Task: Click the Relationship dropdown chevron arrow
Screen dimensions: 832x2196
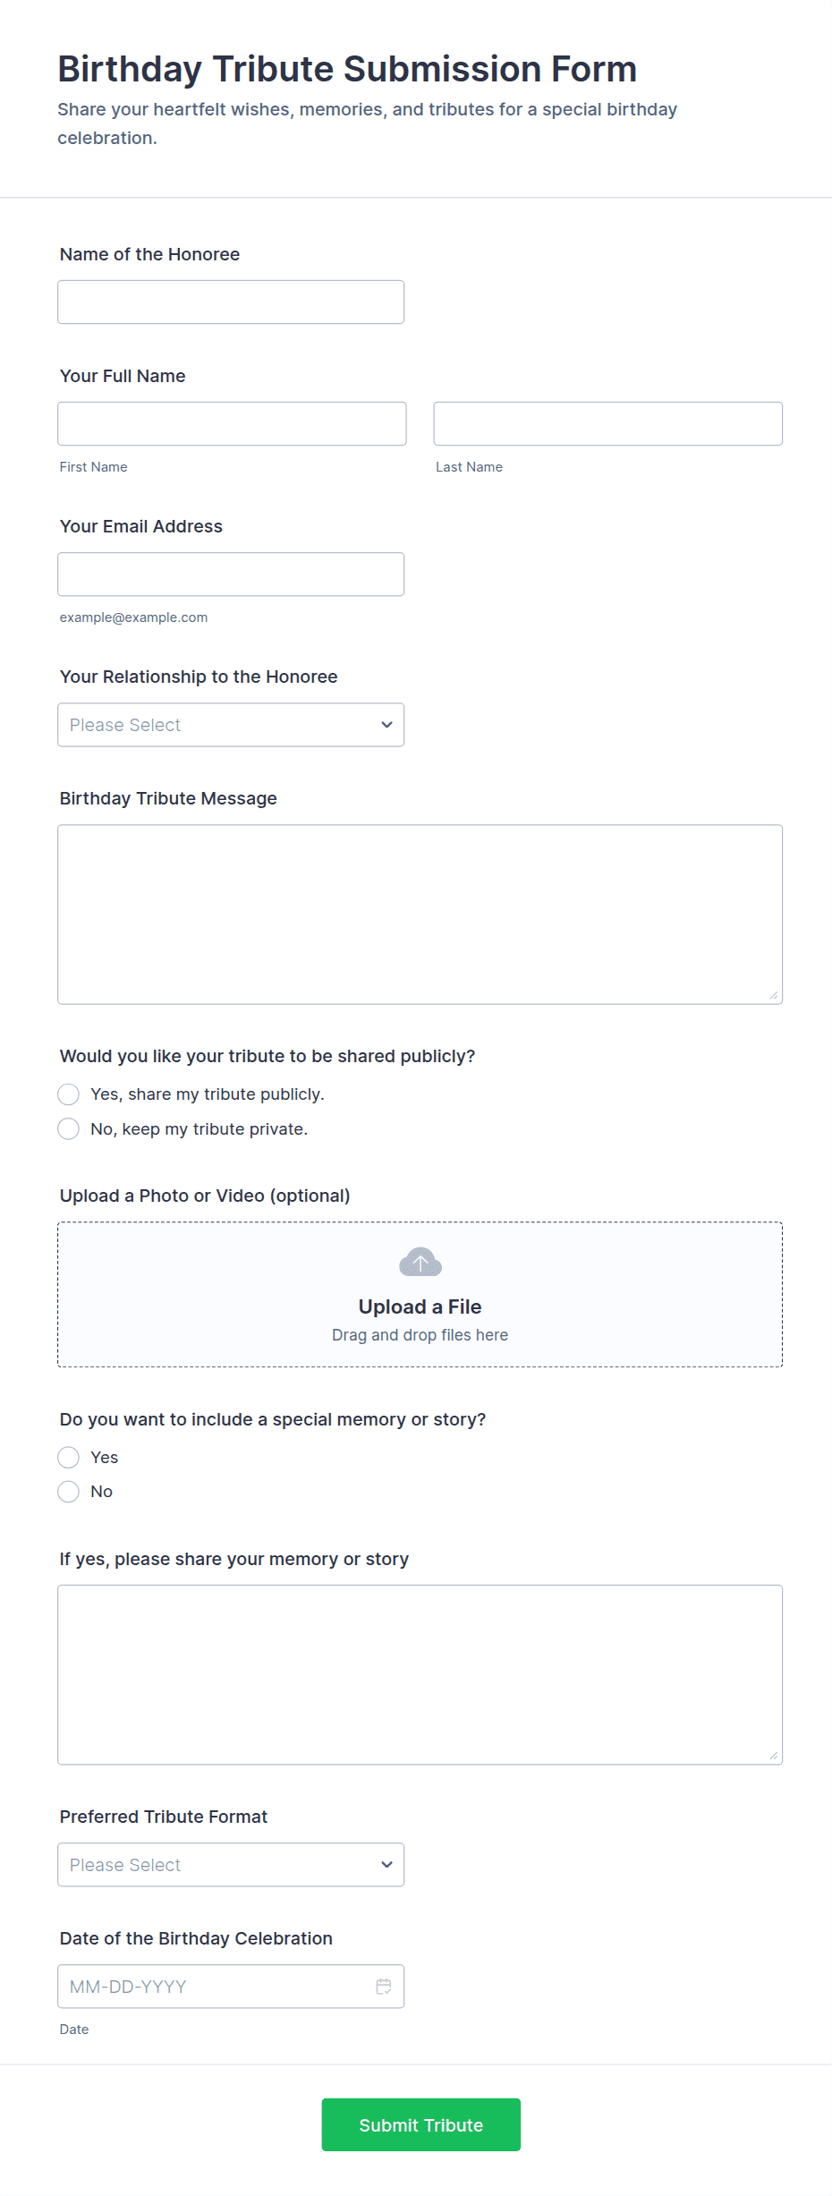Action: point(386,725)
